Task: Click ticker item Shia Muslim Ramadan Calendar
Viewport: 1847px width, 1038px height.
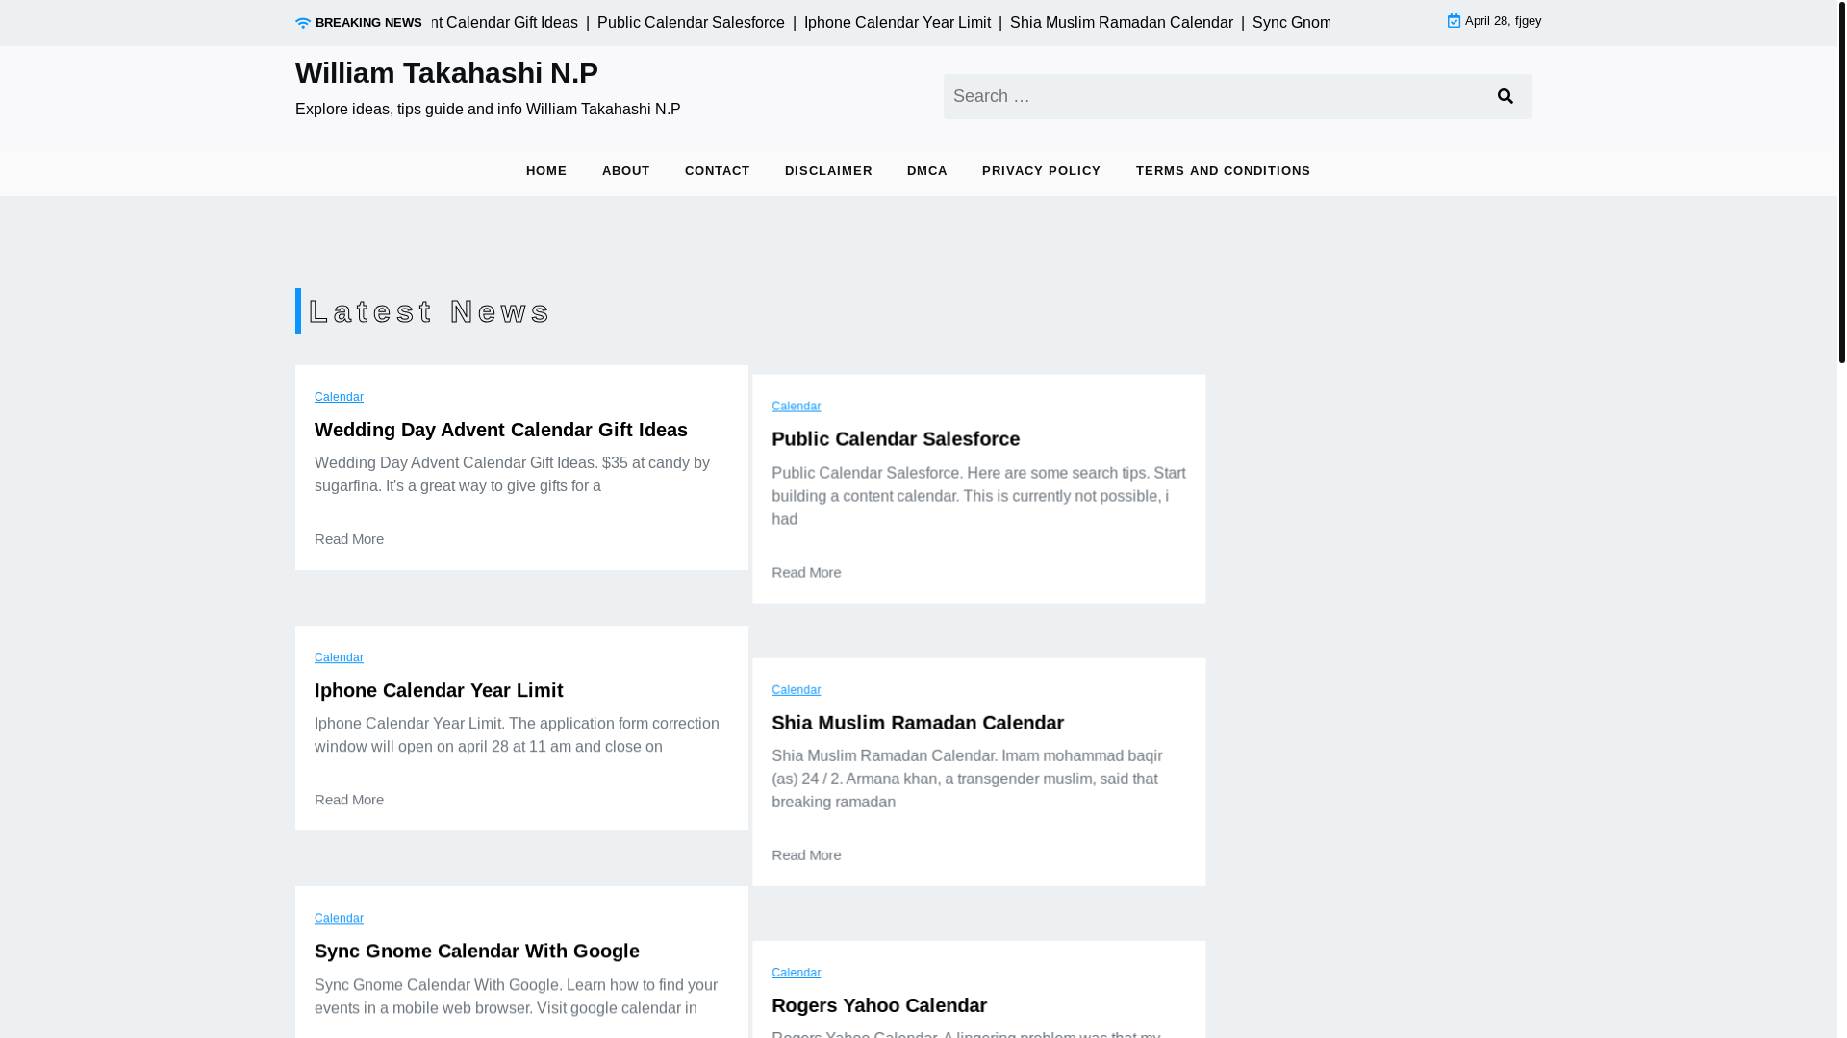Action: pos(1122,23)
